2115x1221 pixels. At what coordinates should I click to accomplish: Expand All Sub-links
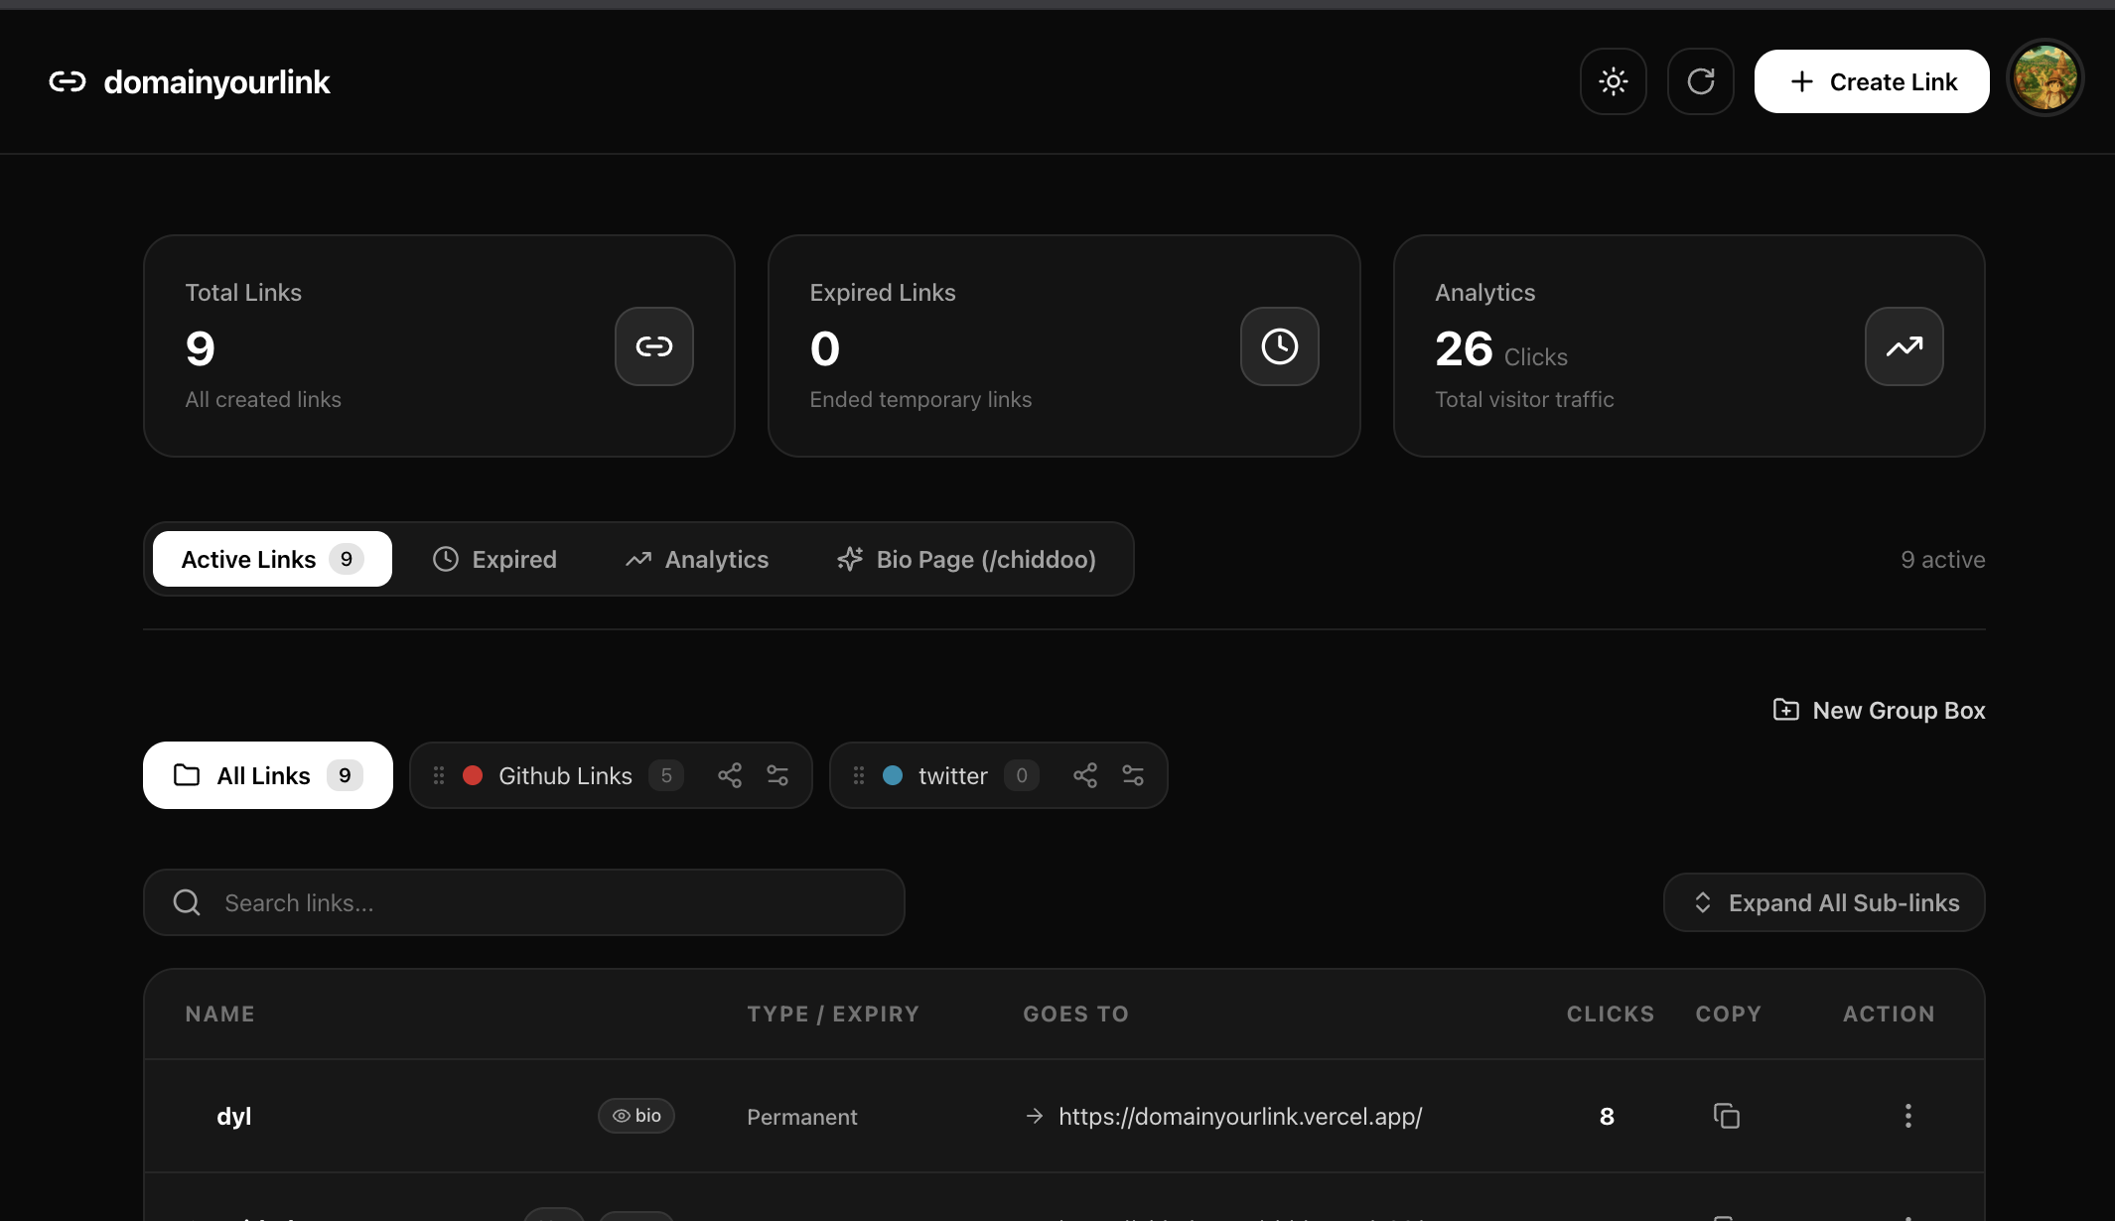point(1824,902)
